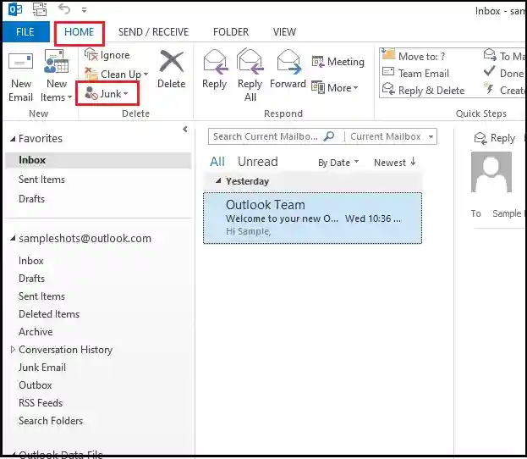
Task: Open the Search Folders item
Action: 51,421
